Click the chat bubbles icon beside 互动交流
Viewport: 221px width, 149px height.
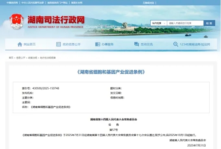tap(136, 44)
